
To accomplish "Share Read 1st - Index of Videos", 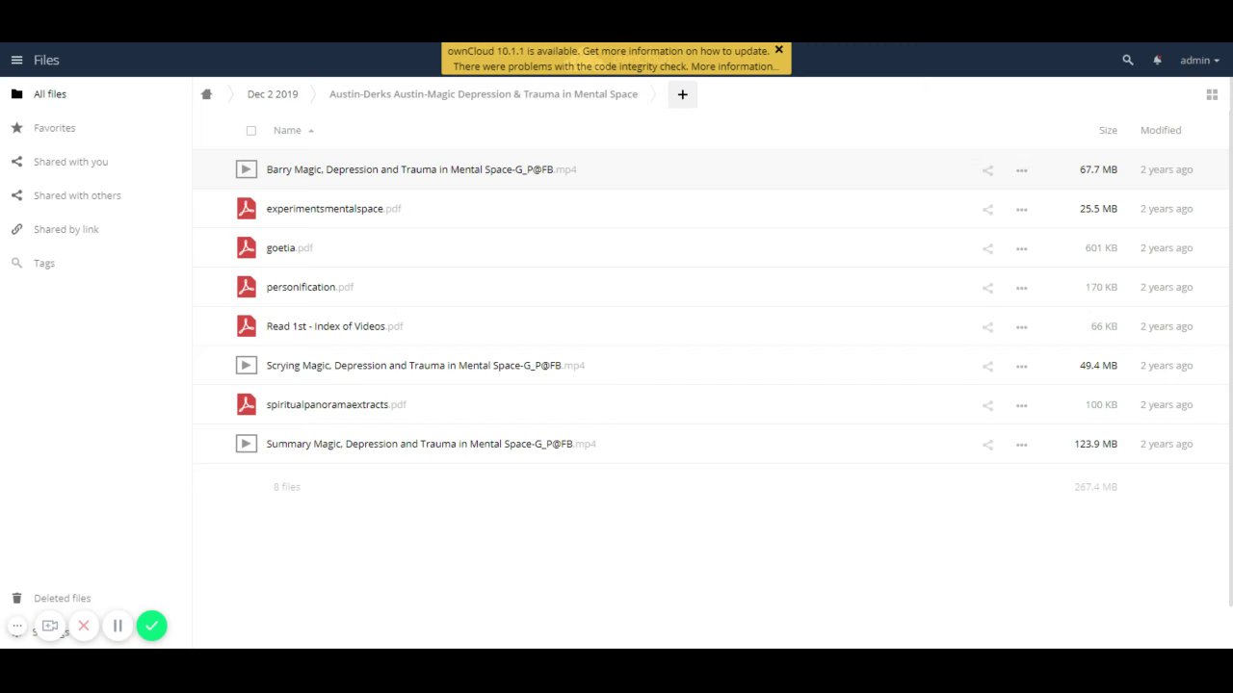I will tap(987, 327).
